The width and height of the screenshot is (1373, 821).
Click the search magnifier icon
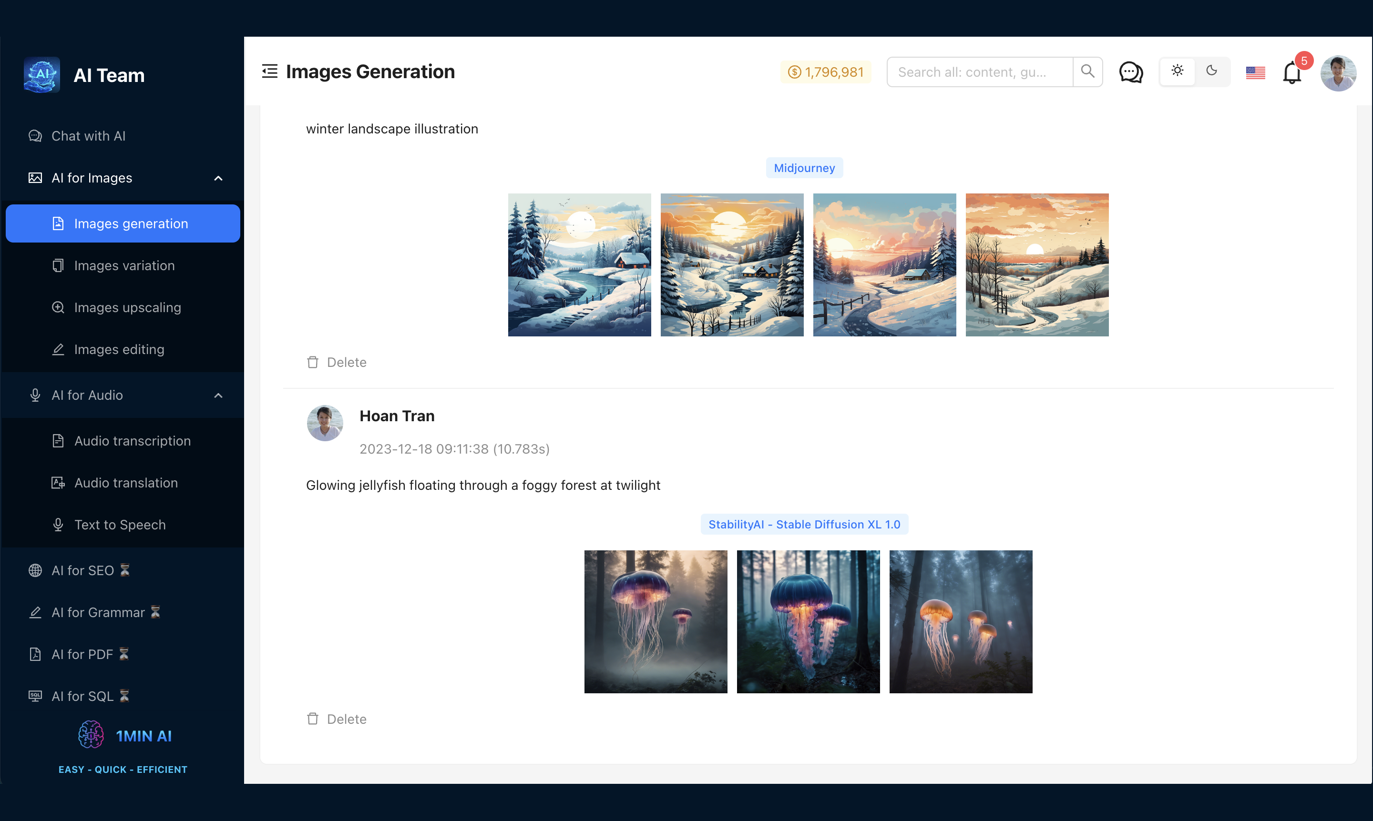tap(1087, 71)
